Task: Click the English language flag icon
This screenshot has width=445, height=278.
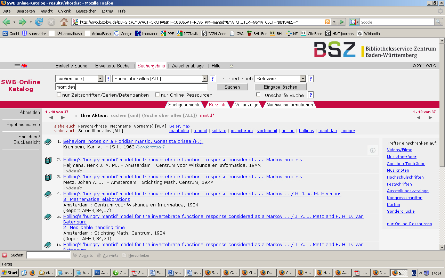Action: click(24, 66)
